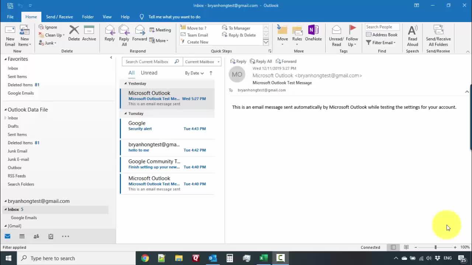472x265 pixels.
Task: Click Read Aloud speech icon
Action: pos(412,36)
